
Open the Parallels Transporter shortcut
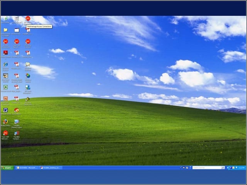(17, 133)
